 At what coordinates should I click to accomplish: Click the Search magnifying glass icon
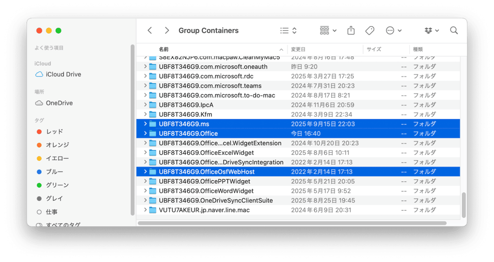pos(454,30)
